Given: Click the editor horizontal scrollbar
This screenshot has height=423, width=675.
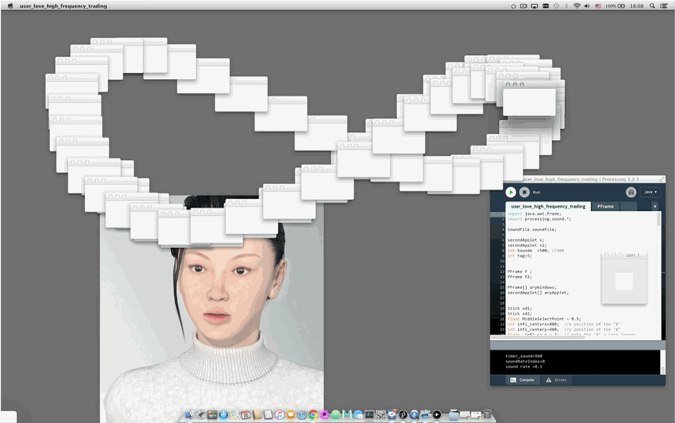Looking at the screenshot, I should 538,338.
